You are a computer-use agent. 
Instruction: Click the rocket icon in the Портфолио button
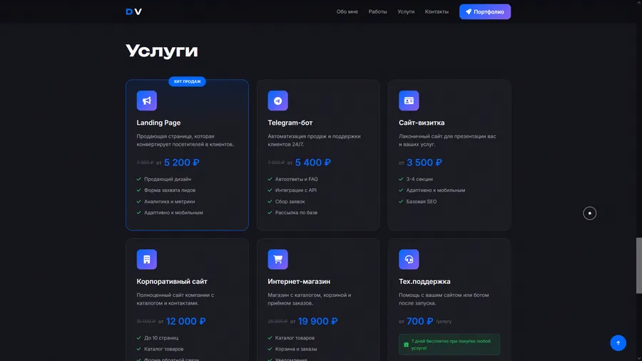click(x=469, y=12)
